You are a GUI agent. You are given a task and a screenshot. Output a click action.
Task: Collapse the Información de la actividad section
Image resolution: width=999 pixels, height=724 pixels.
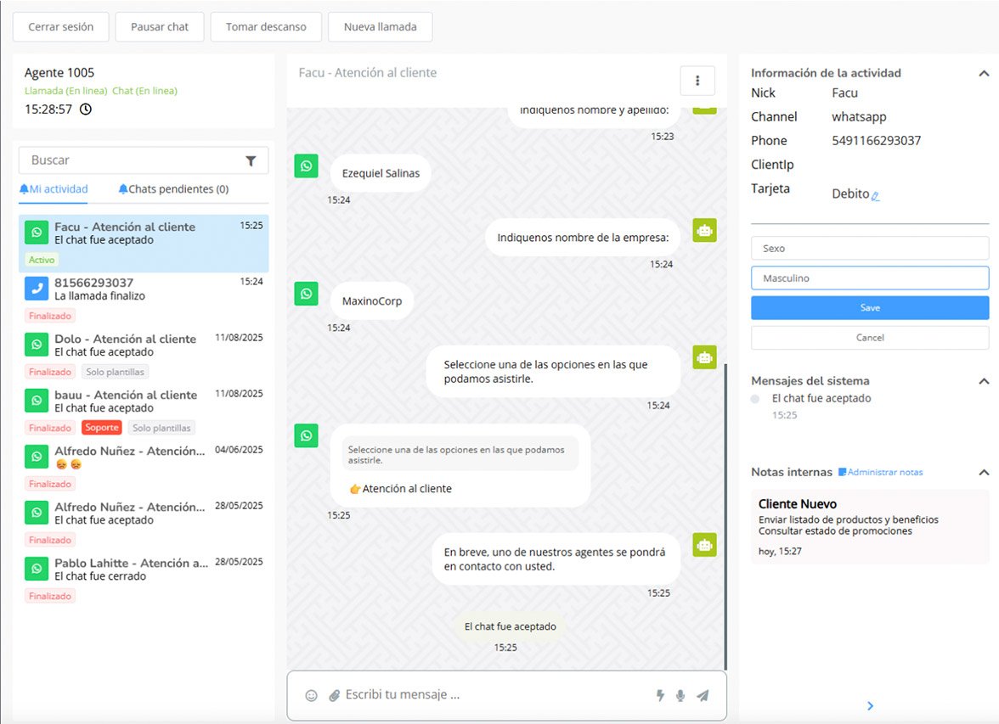point(984,73)
